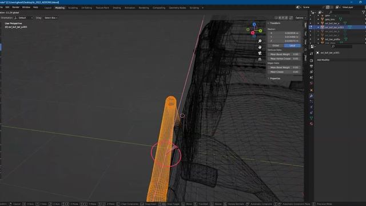The image size is (366, 206).
Task: Switch to the UV Editing workspace tab
Action: 86,7
